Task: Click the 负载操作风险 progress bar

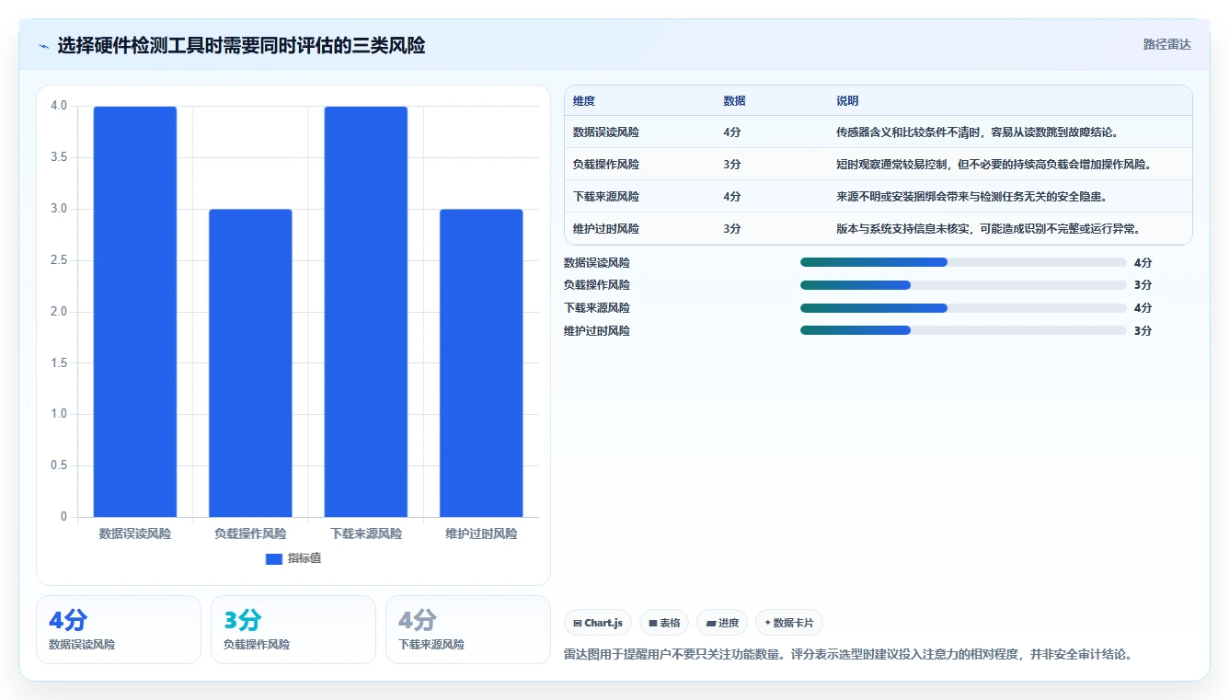Action: (963, 285)
